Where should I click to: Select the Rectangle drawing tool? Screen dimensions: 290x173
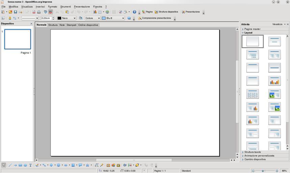20,165
